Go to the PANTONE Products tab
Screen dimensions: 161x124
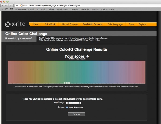tap(93, 24)
